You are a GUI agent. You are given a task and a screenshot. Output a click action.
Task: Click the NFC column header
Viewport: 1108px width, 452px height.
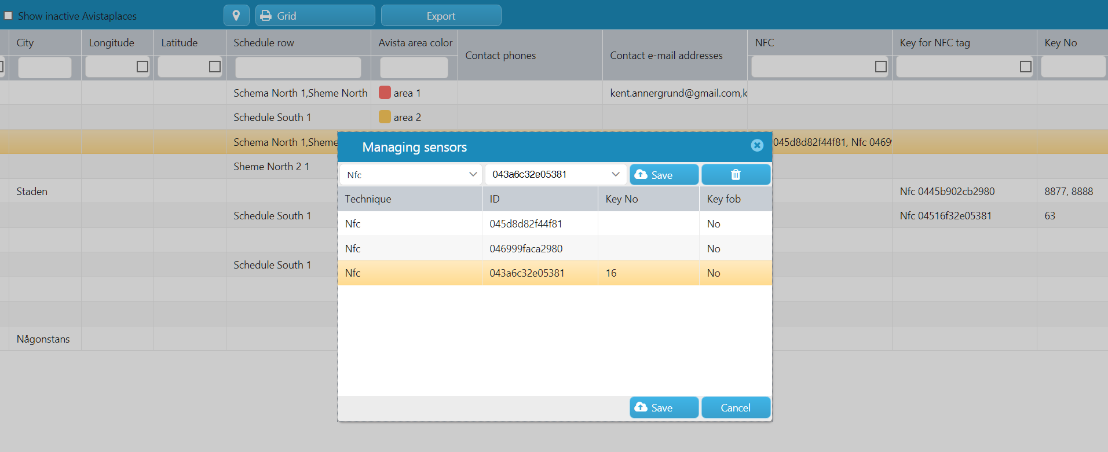[820, 43]
